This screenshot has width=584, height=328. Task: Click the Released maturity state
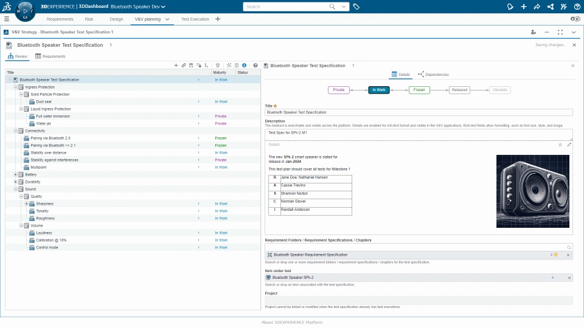coord(459,90)
